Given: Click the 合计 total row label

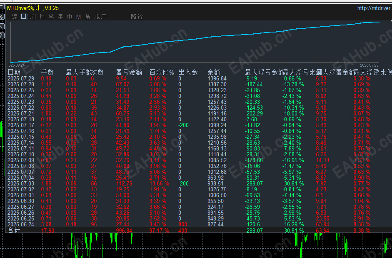Looking at the screenshot, I should (x=14, y=230).
